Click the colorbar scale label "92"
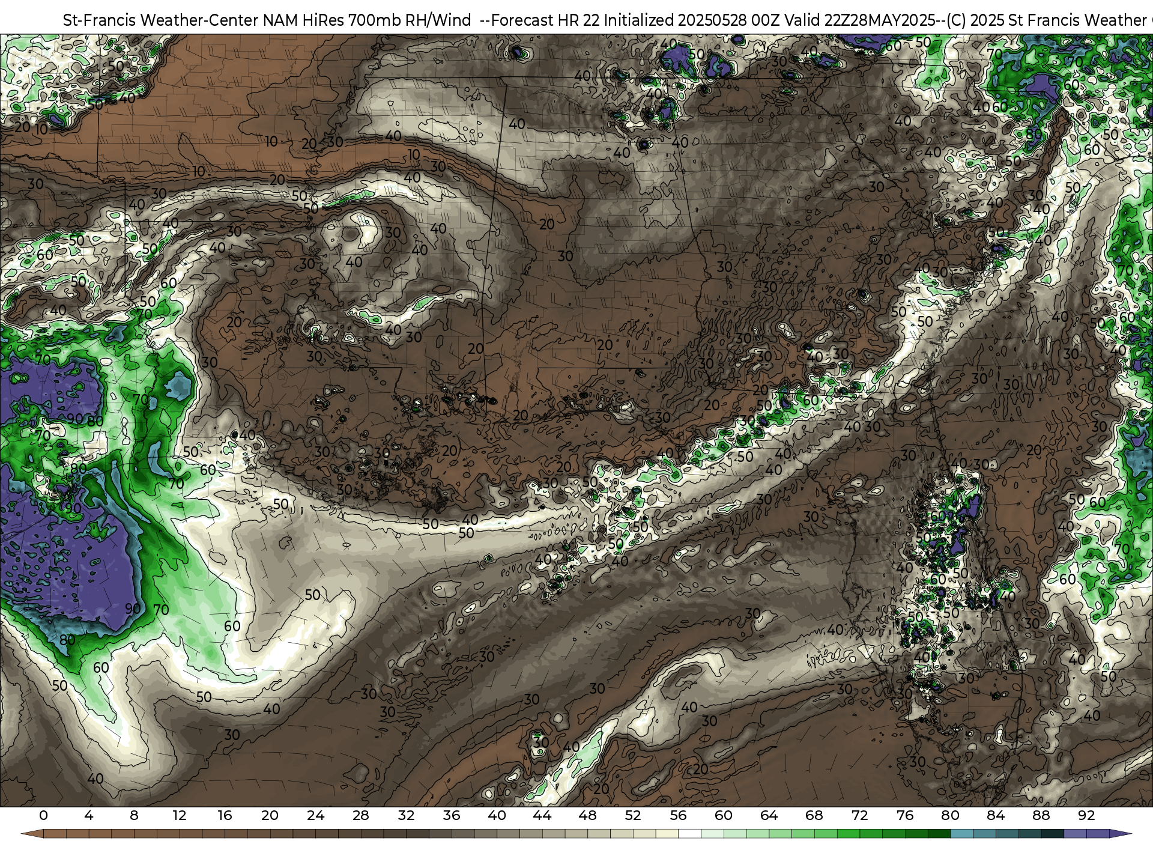Viewport: 1153px width, 841px height. click(1086, 815)
